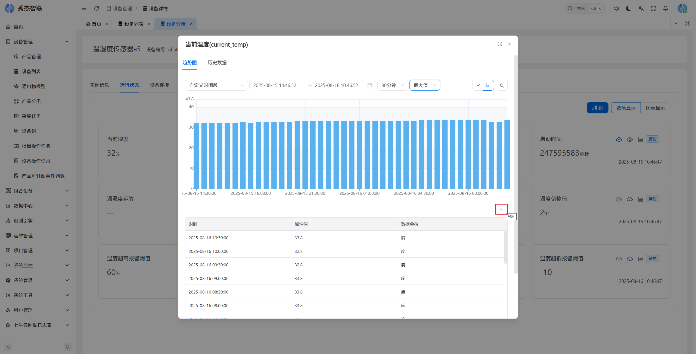Toggle eye icon on 启动时间 card
Image resolution: width=696 pixels, height=354 pixels.
[x=630, y=139]
